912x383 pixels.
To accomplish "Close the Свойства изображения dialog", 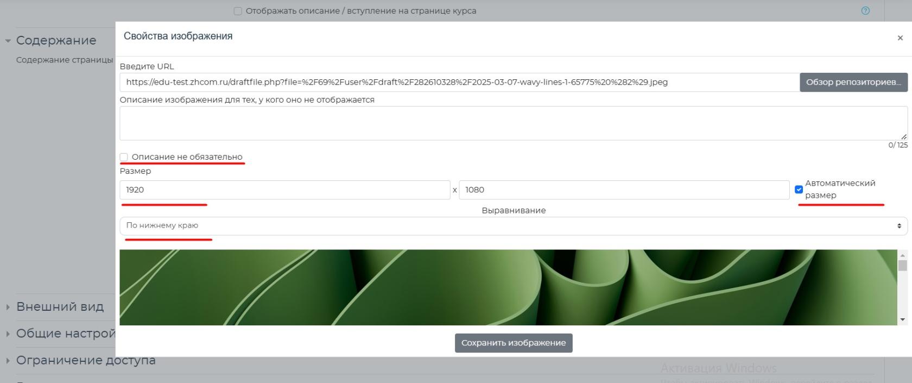I will [x=900, y=38].
